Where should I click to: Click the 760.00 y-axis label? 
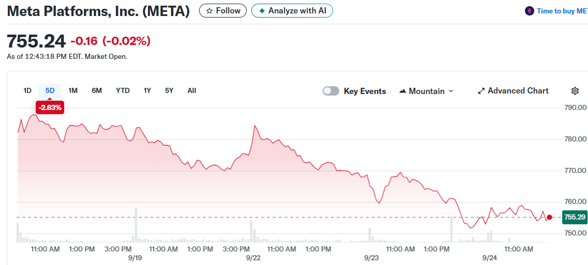click(x=575, y=202)
